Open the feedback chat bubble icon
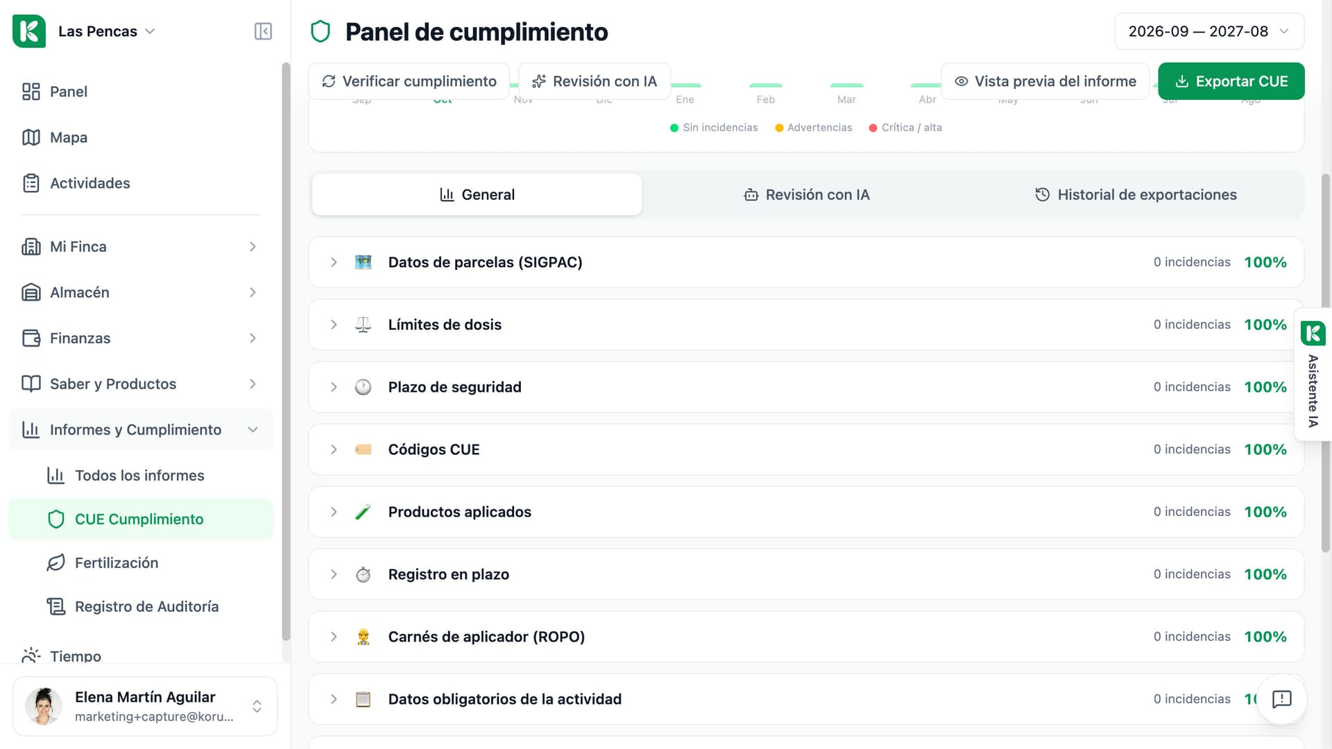 pyautogui.click(x=1282, y=699)
